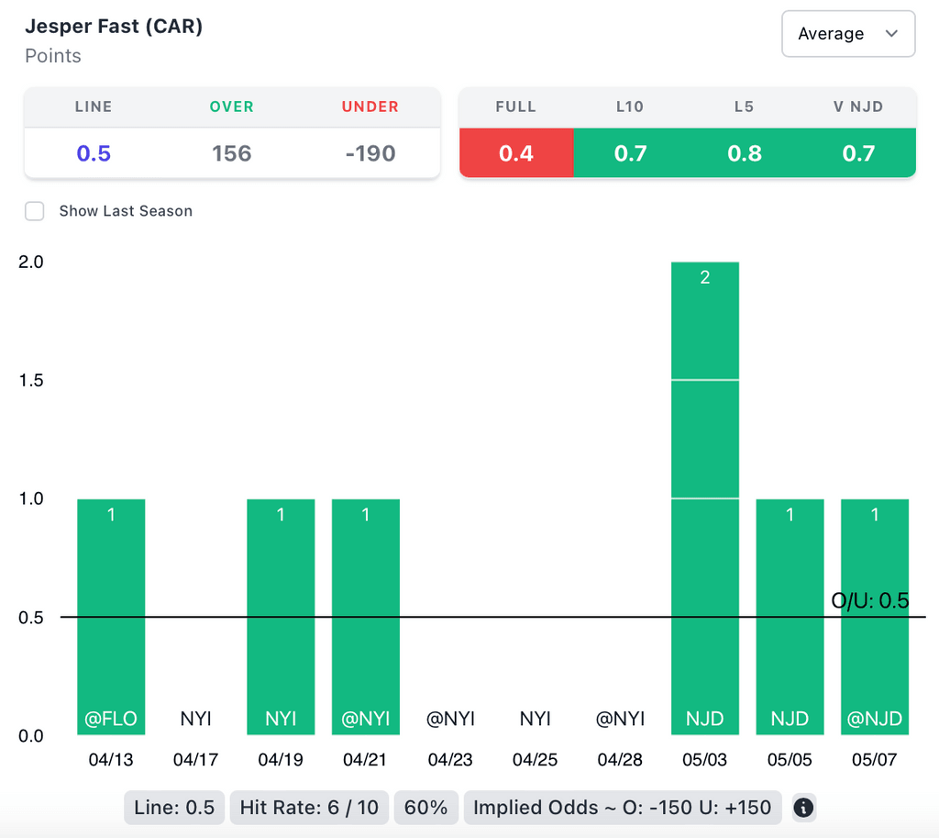Viewport: 939px width, 838px height.
Task: Expand the Average dropdown chevron
Action: [890, 34]
